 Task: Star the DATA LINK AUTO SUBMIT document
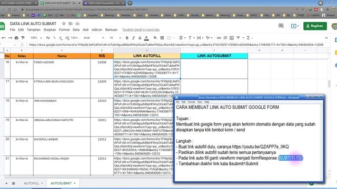coord(64,24)
